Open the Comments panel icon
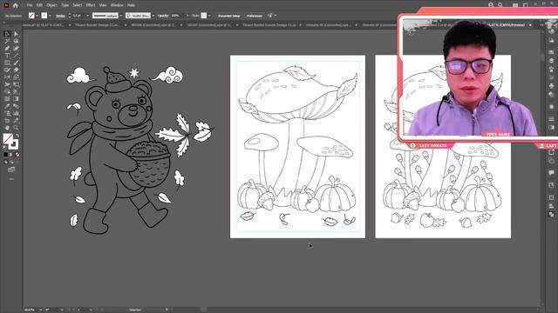Screen dimensions: 558x313 tap(551, 173)
